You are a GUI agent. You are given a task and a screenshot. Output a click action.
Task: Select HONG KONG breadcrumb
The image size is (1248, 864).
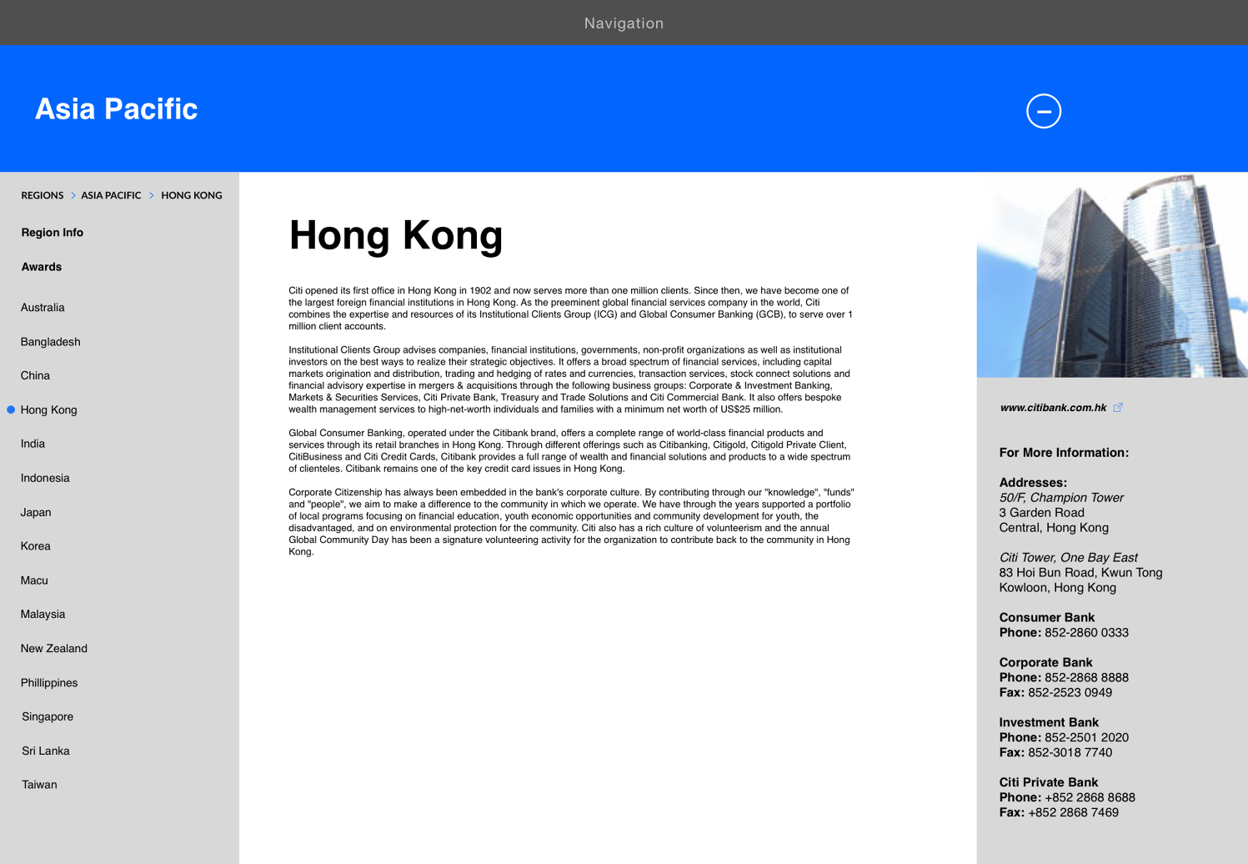pos(192,195)
